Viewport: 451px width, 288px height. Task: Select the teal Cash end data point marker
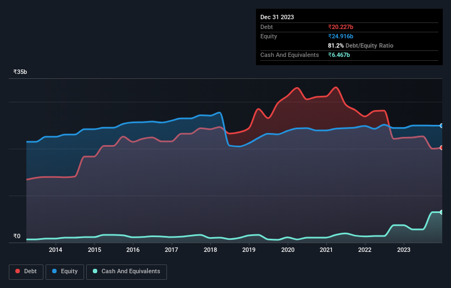(442, 212)
